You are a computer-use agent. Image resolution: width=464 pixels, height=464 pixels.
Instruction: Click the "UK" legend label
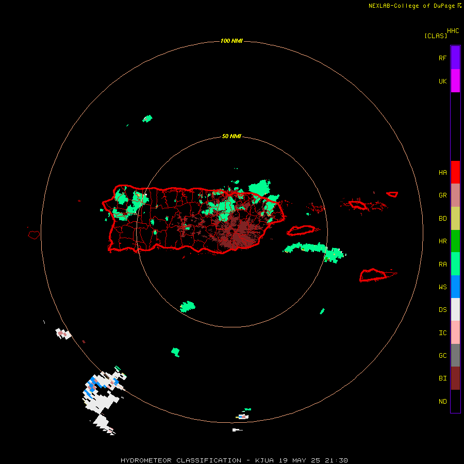click(442, 81)
